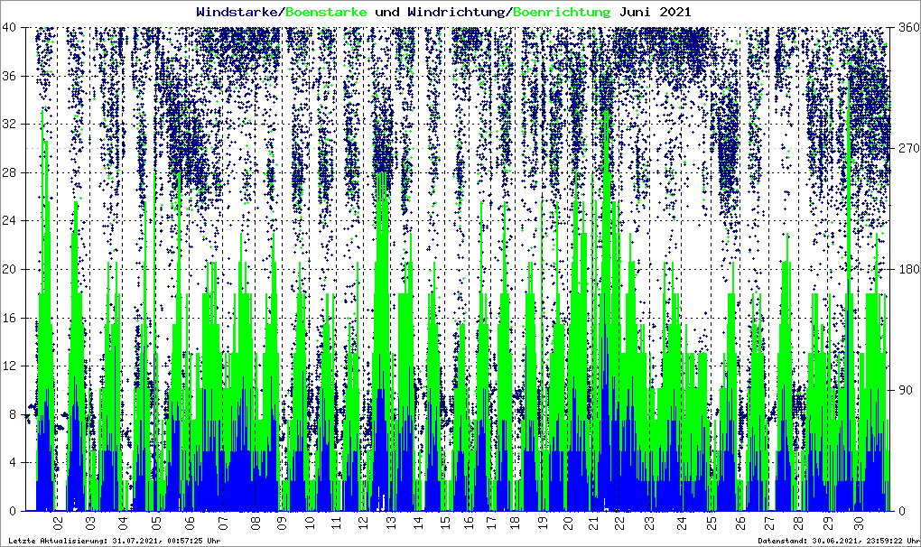Select day 11 on the date axis
921x547 pixels.
(335, 523)
